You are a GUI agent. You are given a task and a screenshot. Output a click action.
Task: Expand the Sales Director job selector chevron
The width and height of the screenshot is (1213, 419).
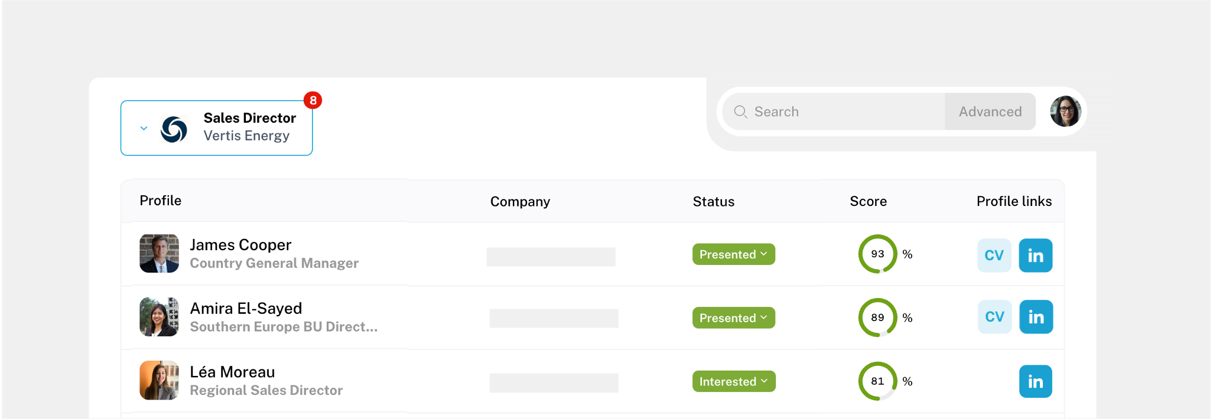click(x=144, y=128)
